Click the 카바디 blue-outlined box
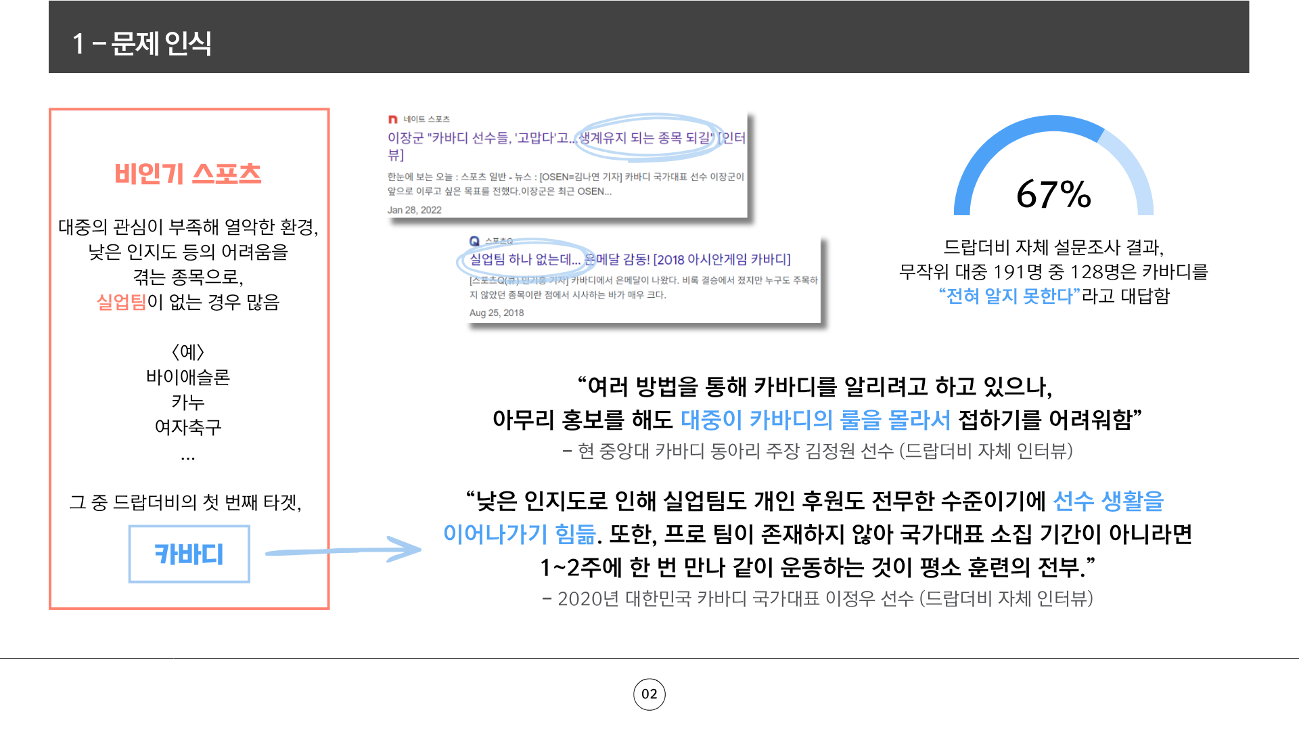This screenshot has width=1299, height=731. point(189,554)
